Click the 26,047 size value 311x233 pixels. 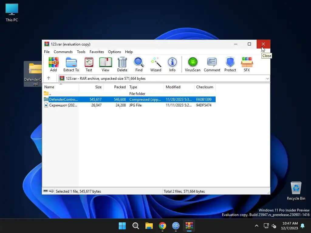click(x=96, y=105)
